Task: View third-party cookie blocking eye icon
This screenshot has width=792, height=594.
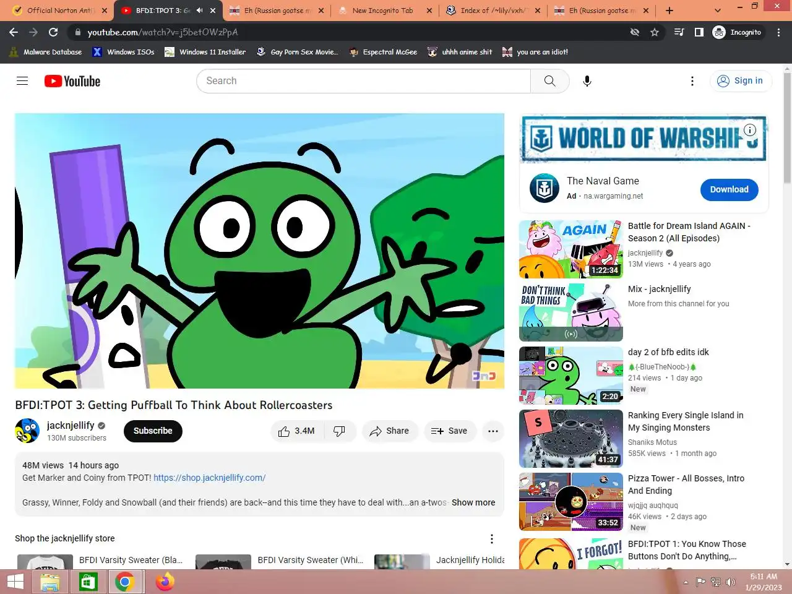Action: click(635, 32)
